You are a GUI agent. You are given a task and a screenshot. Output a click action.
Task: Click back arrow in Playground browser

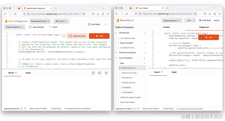click(x=5, y=14)
